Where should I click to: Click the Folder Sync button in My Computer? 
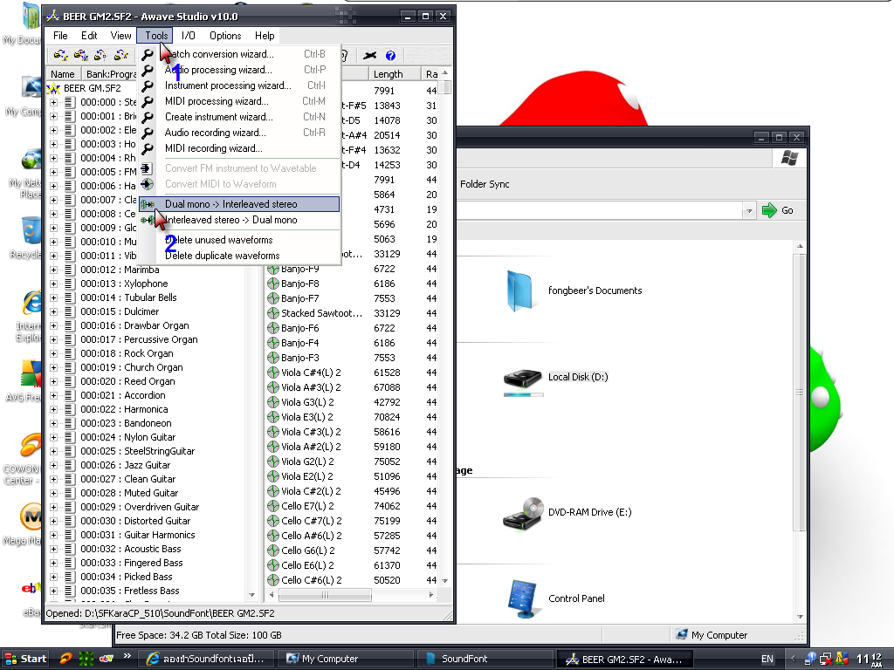tap(485, 184)
